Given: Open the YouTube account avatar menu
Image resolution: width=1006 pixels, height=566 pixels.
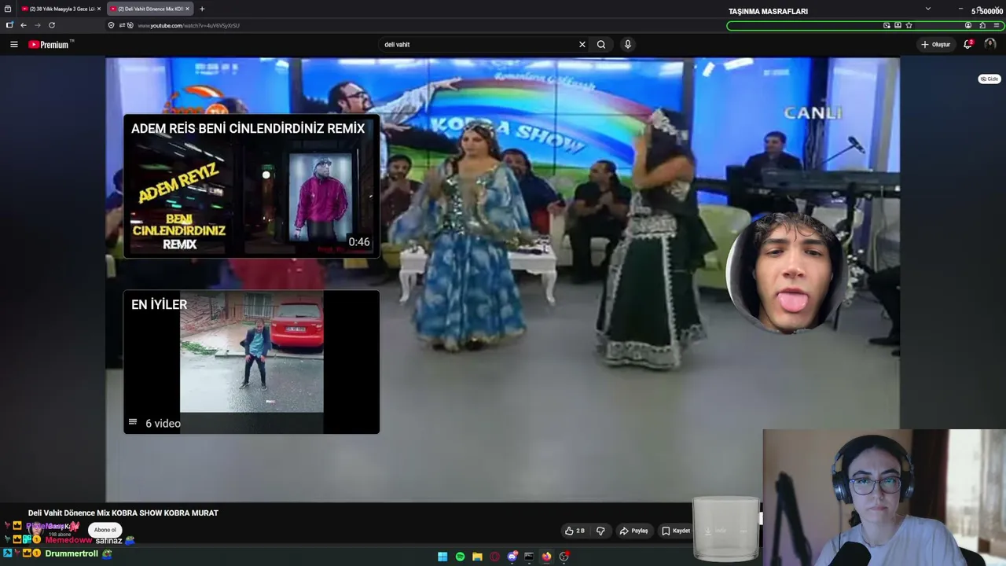Looking at the screenshot, I should [x=989, y=44].
